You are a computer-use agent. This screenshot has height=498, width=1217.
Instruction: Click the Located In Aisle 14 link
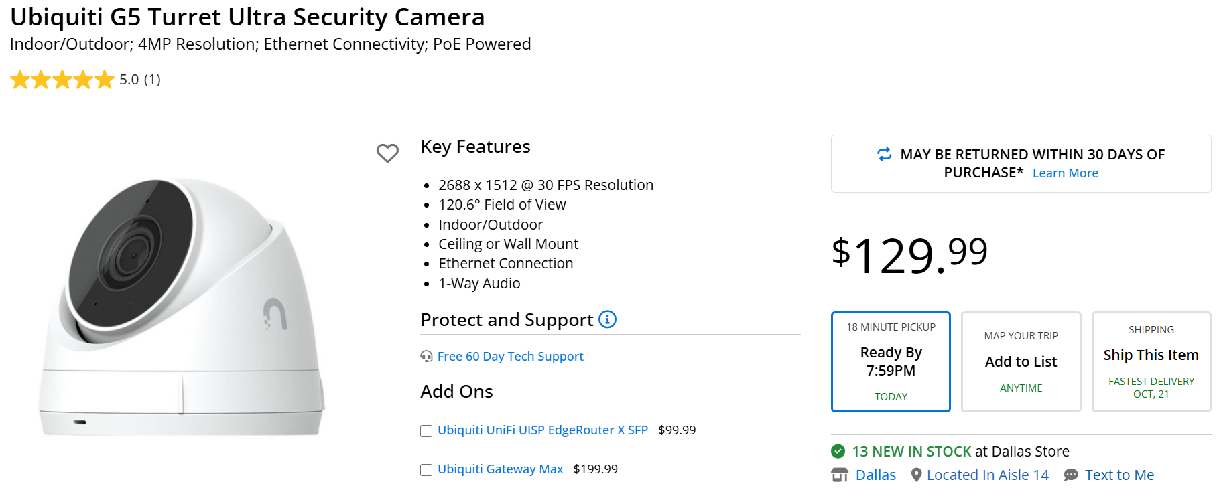tap(987, 475)
